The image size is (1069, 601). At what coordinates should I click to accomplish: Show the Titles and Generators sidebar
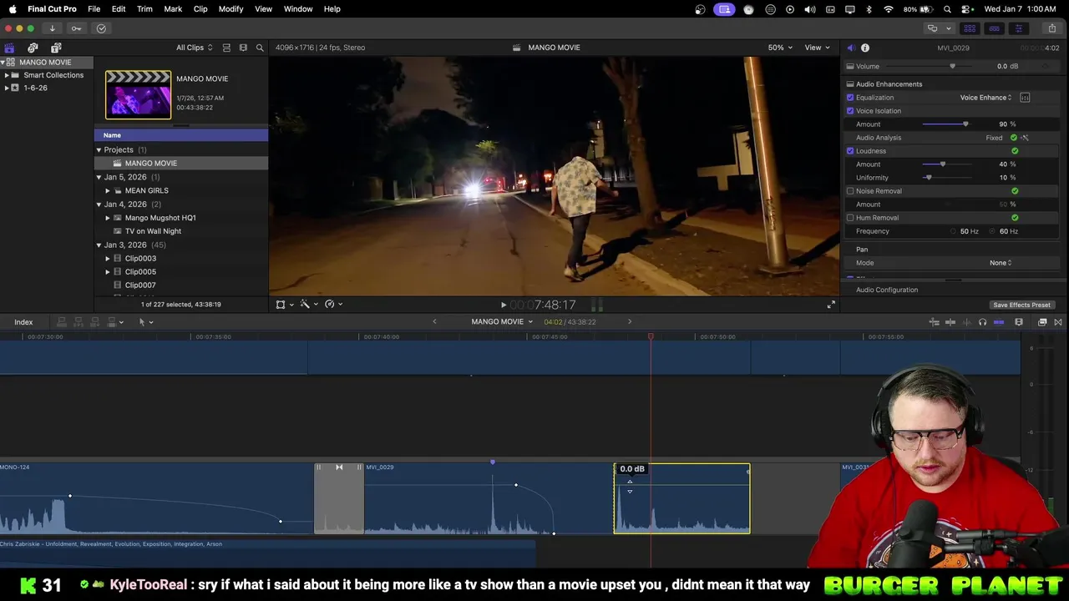(56, 48)
